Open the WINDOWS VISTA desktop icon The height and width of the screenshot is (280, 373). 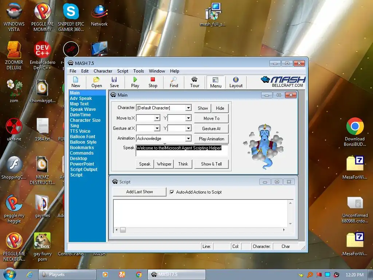[x=14, y=17]
